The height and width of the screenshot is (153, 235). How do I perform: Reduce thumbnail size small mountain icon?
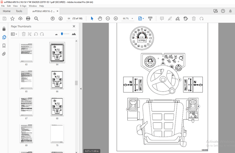click(56, 34)
